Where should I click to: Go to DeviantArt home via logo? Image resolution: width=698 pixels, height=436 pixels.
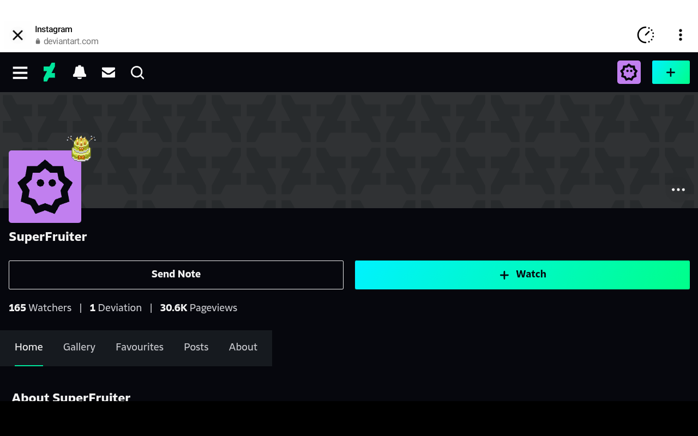[50, 72]
